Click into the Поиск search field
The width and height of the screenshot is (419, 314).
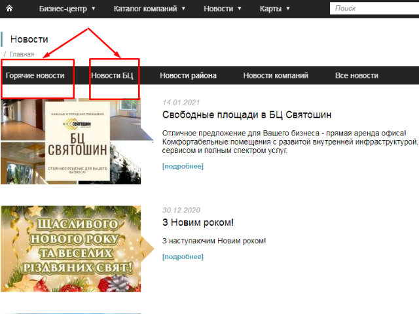coord(374,9)
